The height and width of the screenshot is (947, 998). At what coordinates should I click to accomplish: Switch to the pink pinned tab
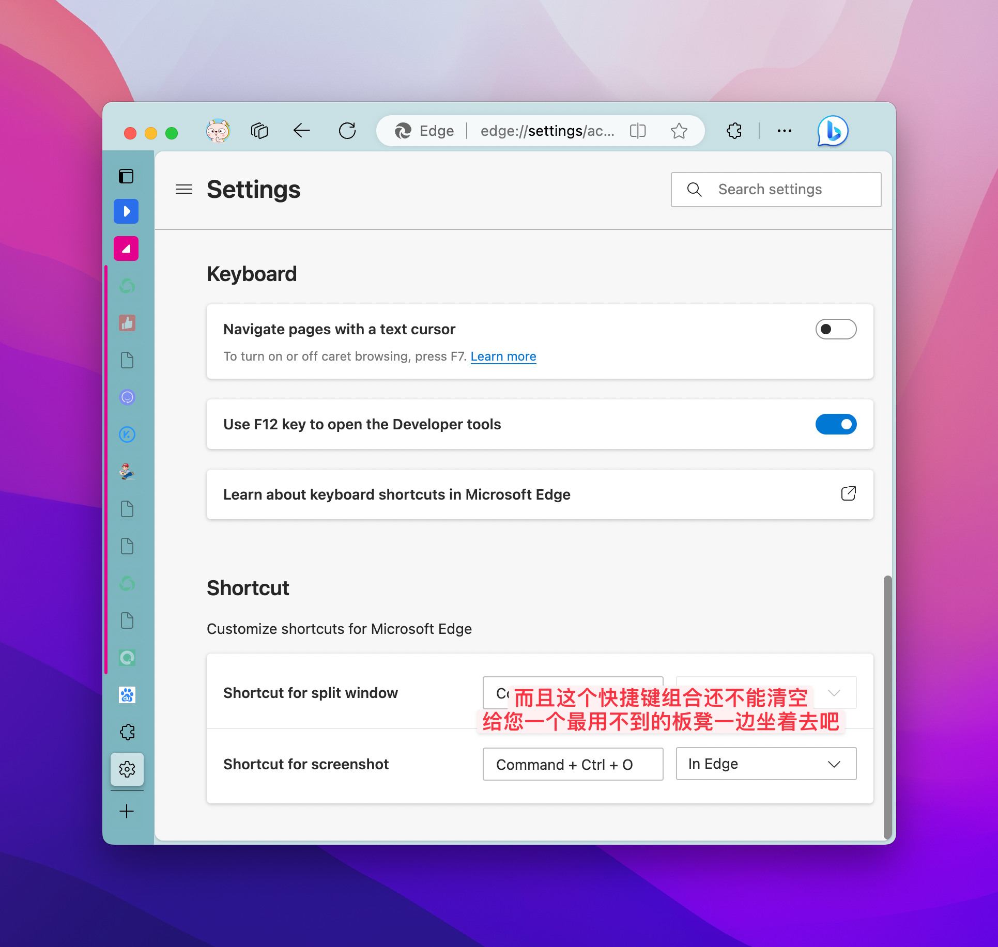[126, 249]
